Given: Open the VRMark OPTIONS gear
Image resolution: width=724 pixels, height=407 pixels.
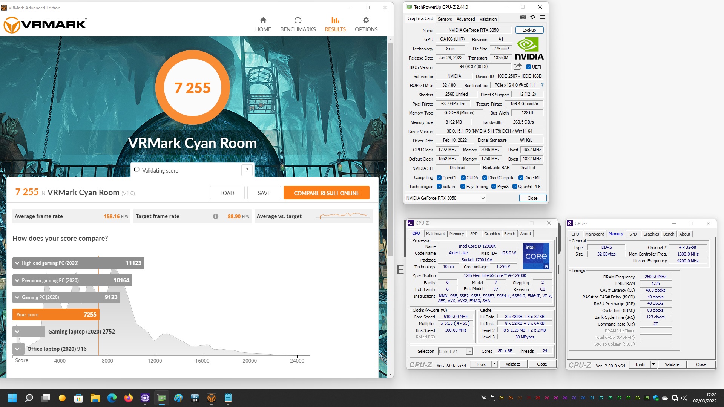Looking at the screenshot, I should 366,24.
